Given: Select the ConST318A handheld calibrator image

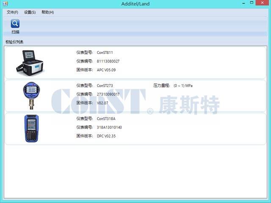Looking at the screenshot, I should pyautogui.click(x=31, y=129).
